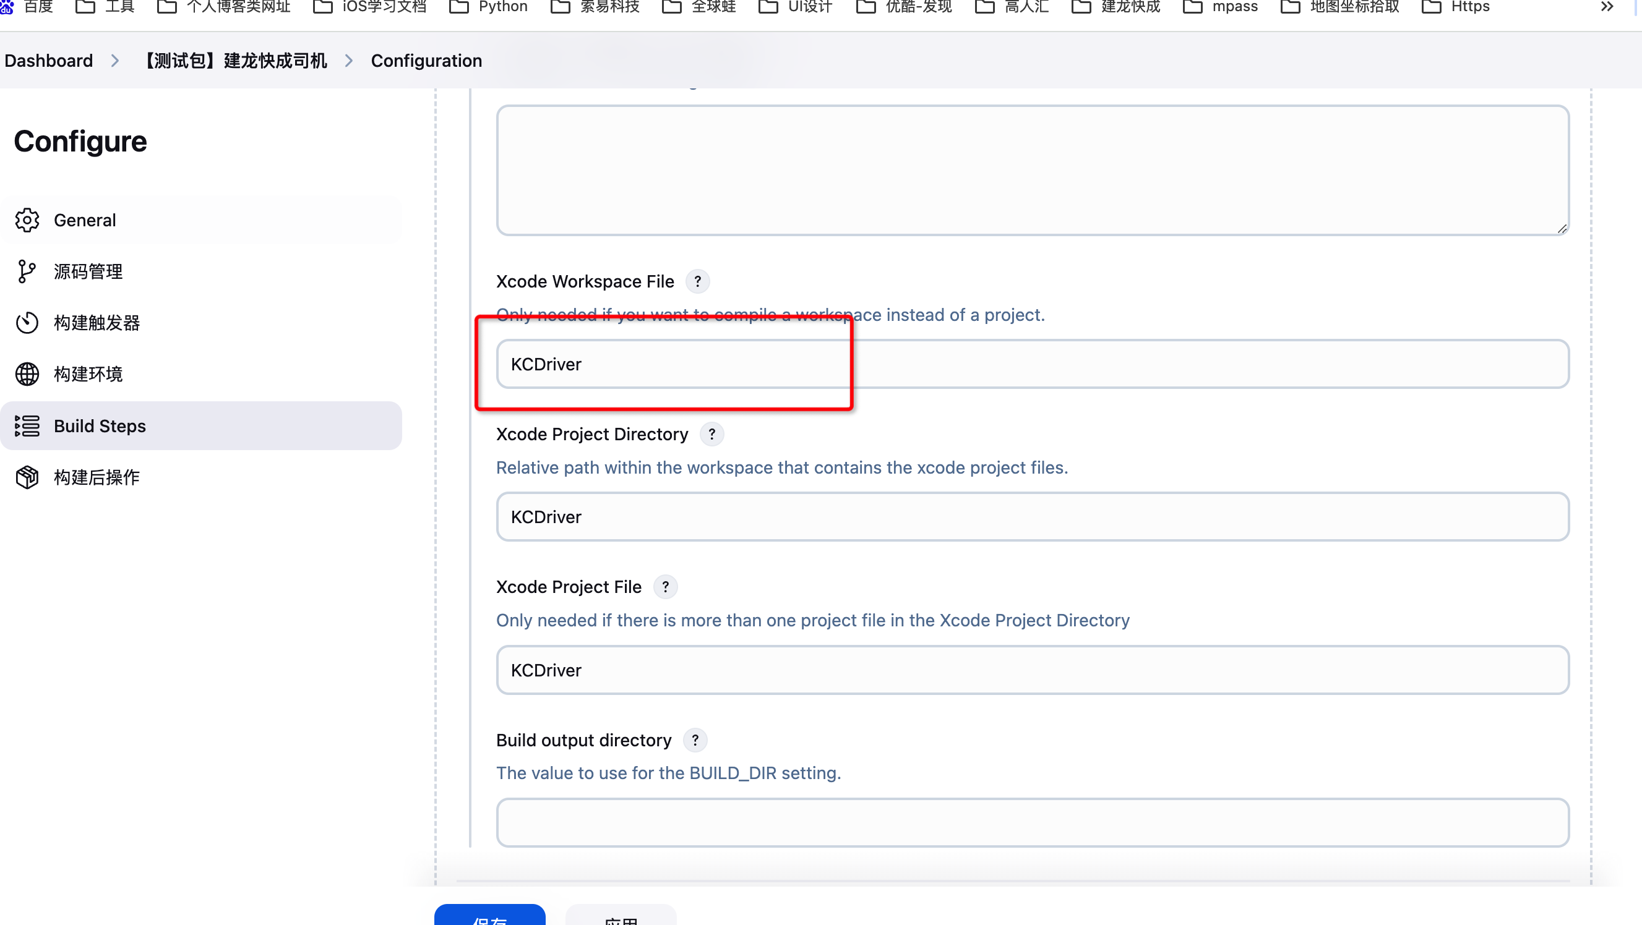1642x925 pixels.
Task: Click the 构建后操作 package icon
Action: (27, 477)
